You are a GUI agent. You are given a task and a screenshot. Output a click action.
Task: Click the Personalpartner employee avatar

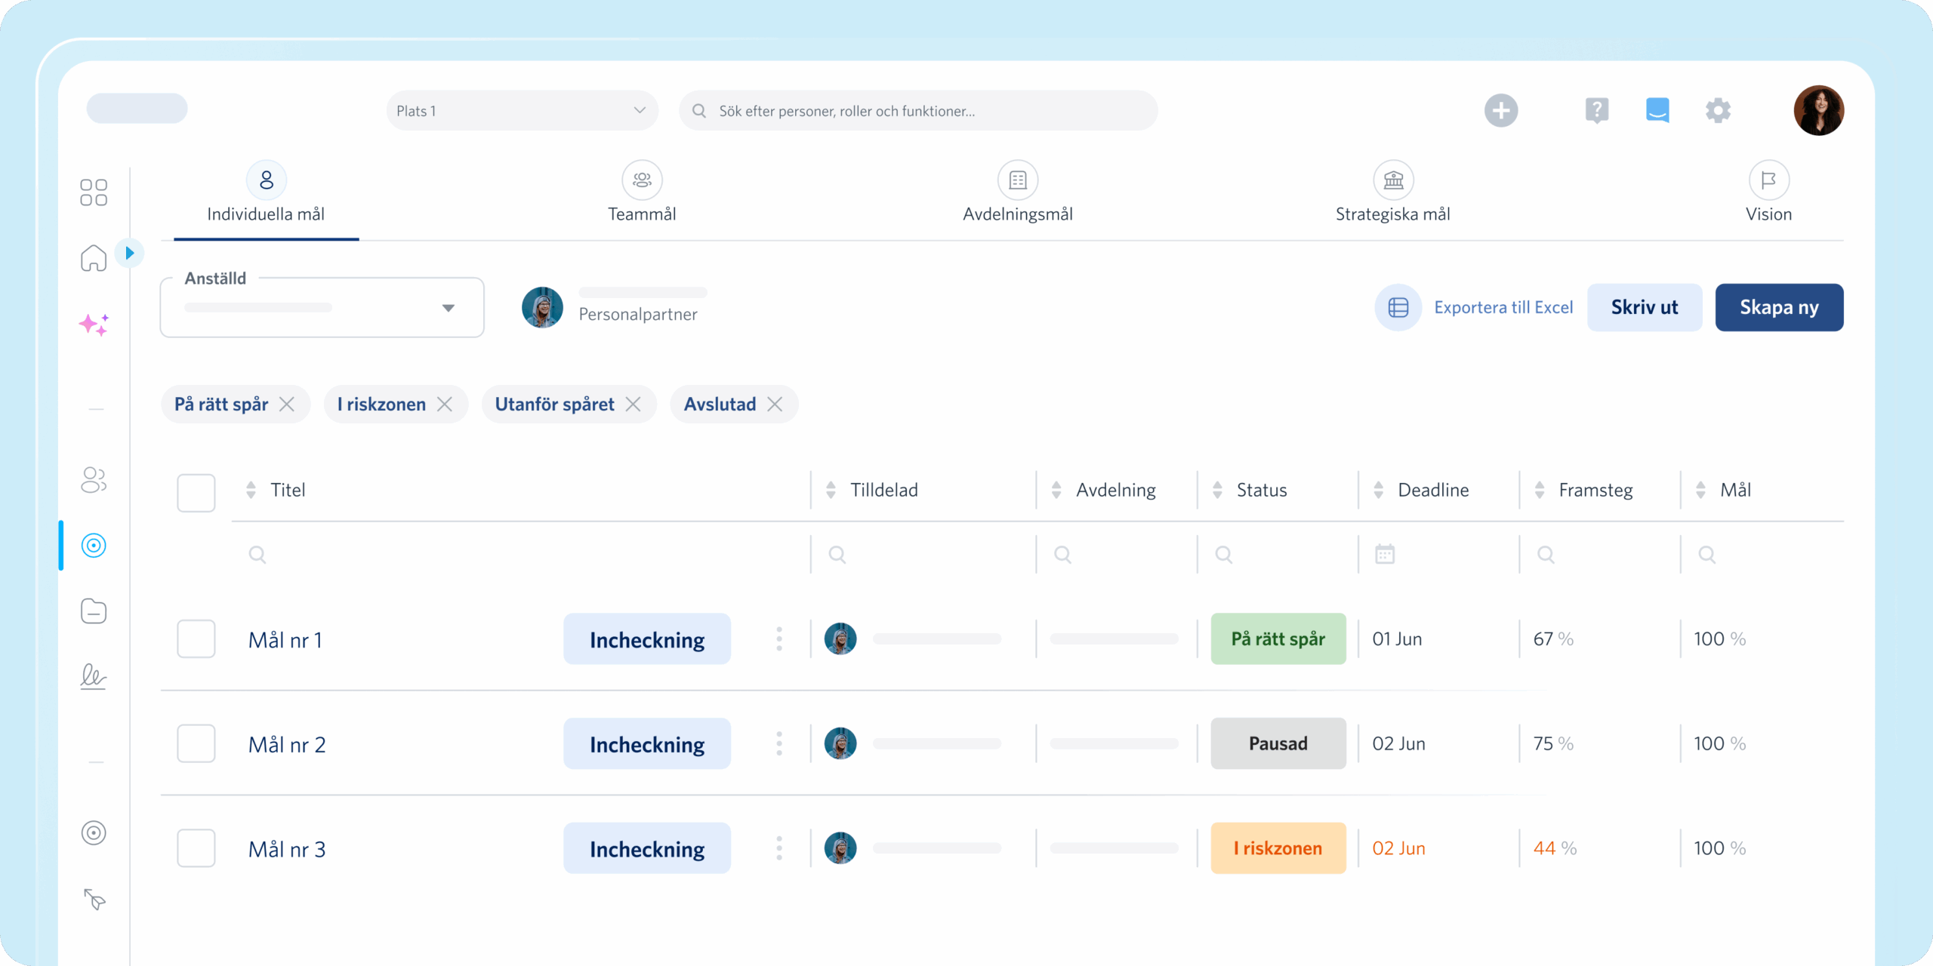tap(542, 307)
